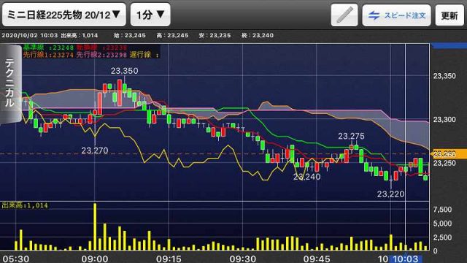The image size is (467, 263).
Task: Click the 05:30 time axis label
Action: (x=15, y=259)
